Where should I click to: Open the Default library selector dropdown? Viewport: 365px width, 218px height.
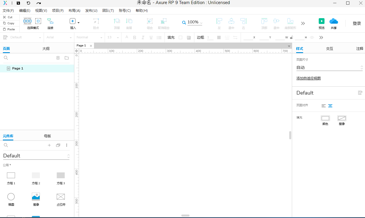(36, 156)
